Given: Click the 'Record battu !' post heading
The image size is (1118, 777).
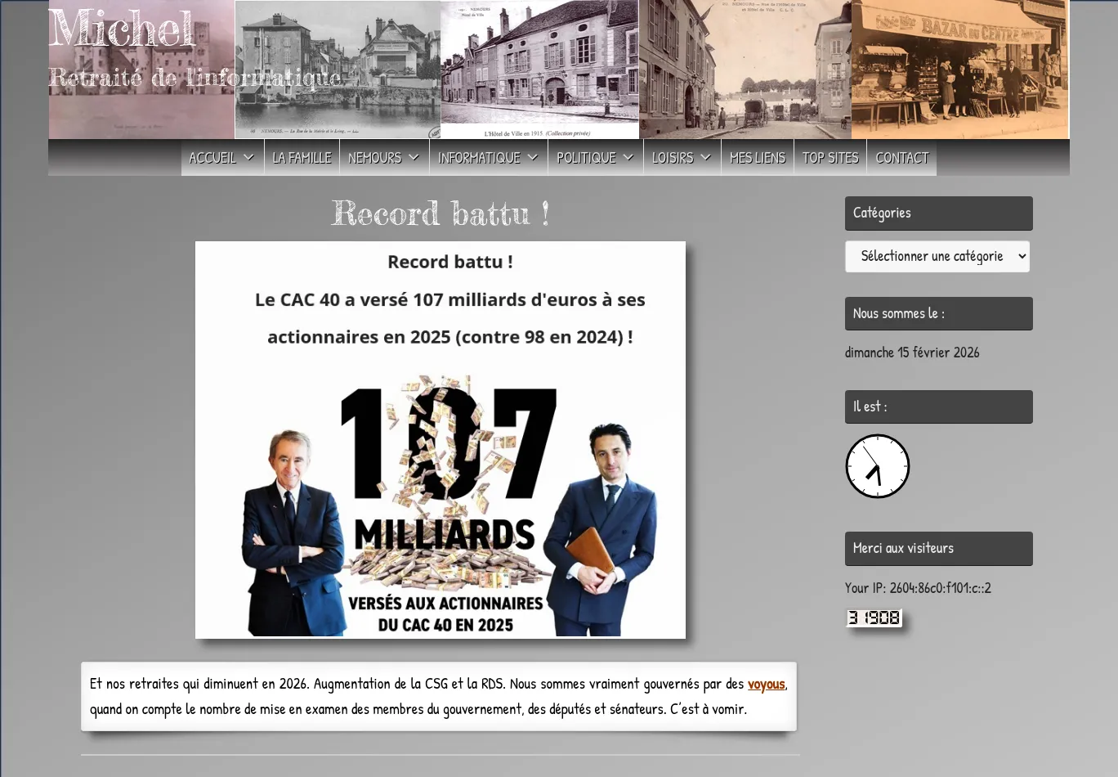Looking at the screenshot, I should tap(440, 214).
